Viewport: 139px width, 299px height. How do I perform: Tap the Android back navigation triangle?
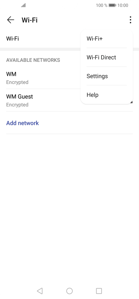tap(40, 291)
